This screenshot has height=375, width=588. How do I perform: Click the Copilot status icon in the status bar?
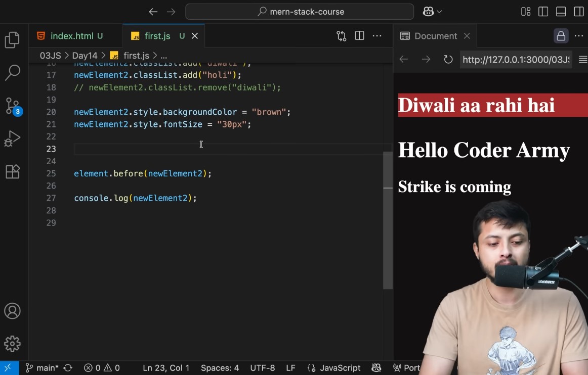tap(376, 368)
